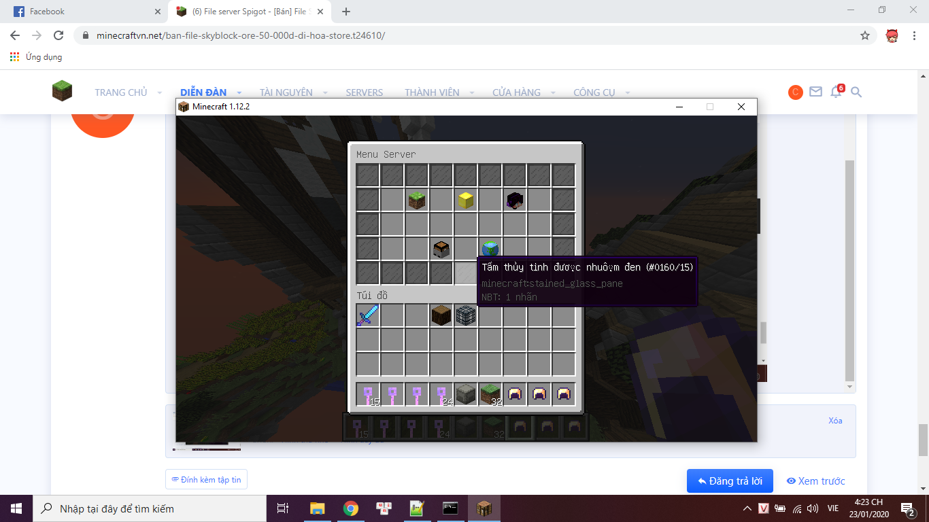The image size is (929, 522).
Task: Select the diamond sword in the inventory
Action: coord(368,315)
